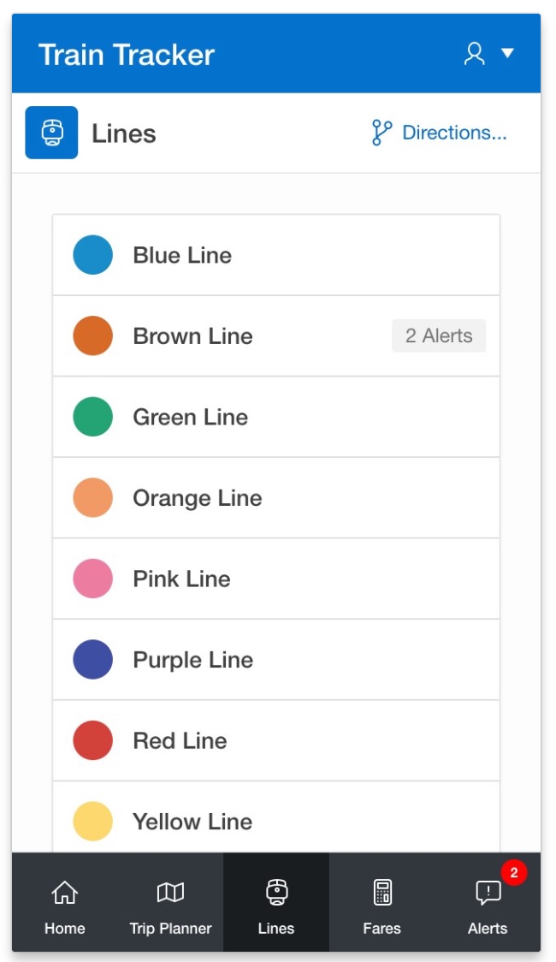The image size is (556, 962).
Task: Select the Red Line list item
Action: 275,740
